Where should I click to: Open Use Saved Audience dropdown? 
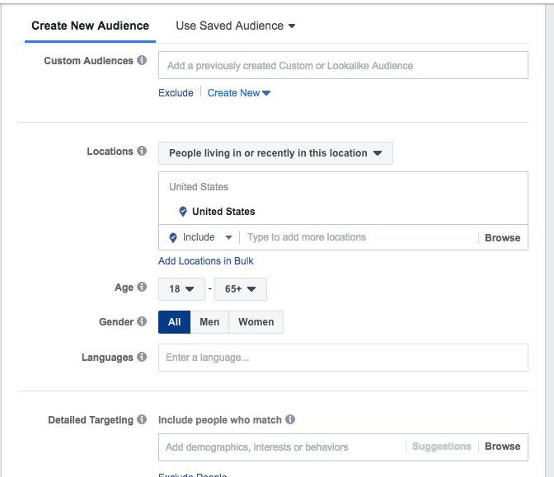235,26
